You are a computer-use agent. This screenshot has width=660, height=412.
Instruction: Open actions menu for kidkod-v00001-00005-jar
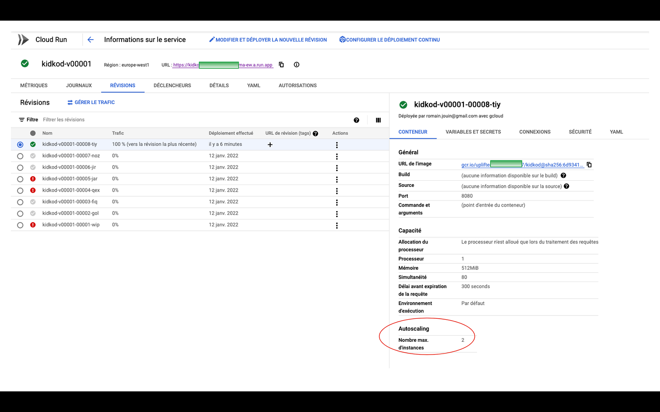point(337,179)
